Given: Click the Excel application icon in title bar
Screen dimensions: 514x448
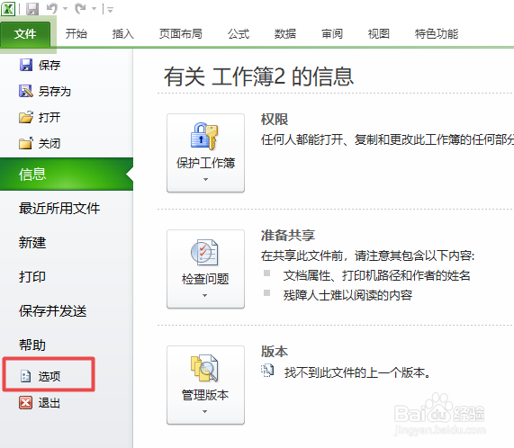Looking at the screenshot, I should point(8,8).
